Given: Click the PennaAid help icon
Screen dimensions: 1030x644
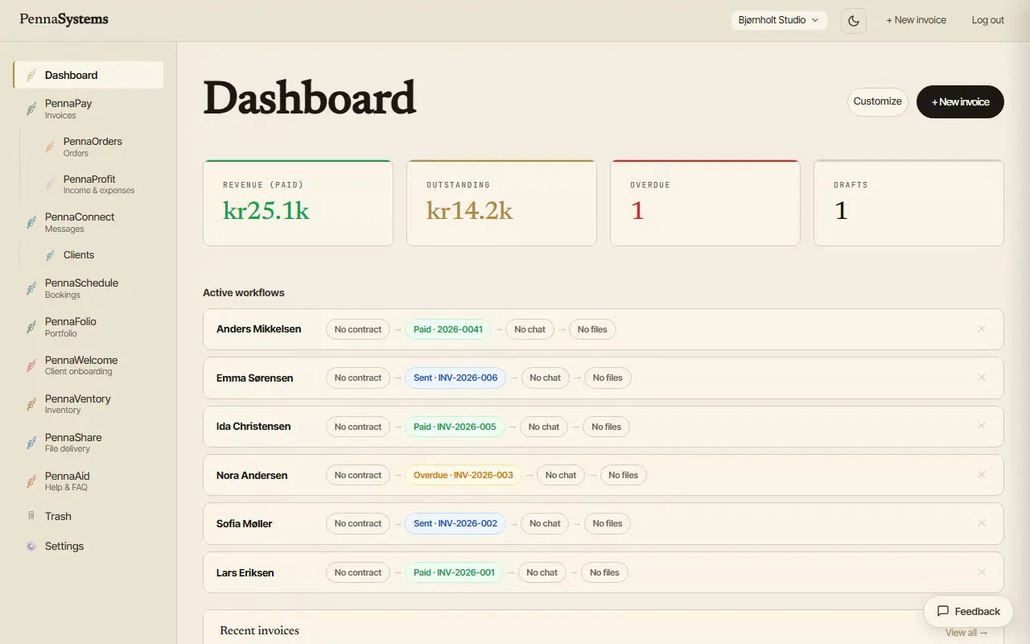Looking at the screenshot, I should (x=31, y=481).
